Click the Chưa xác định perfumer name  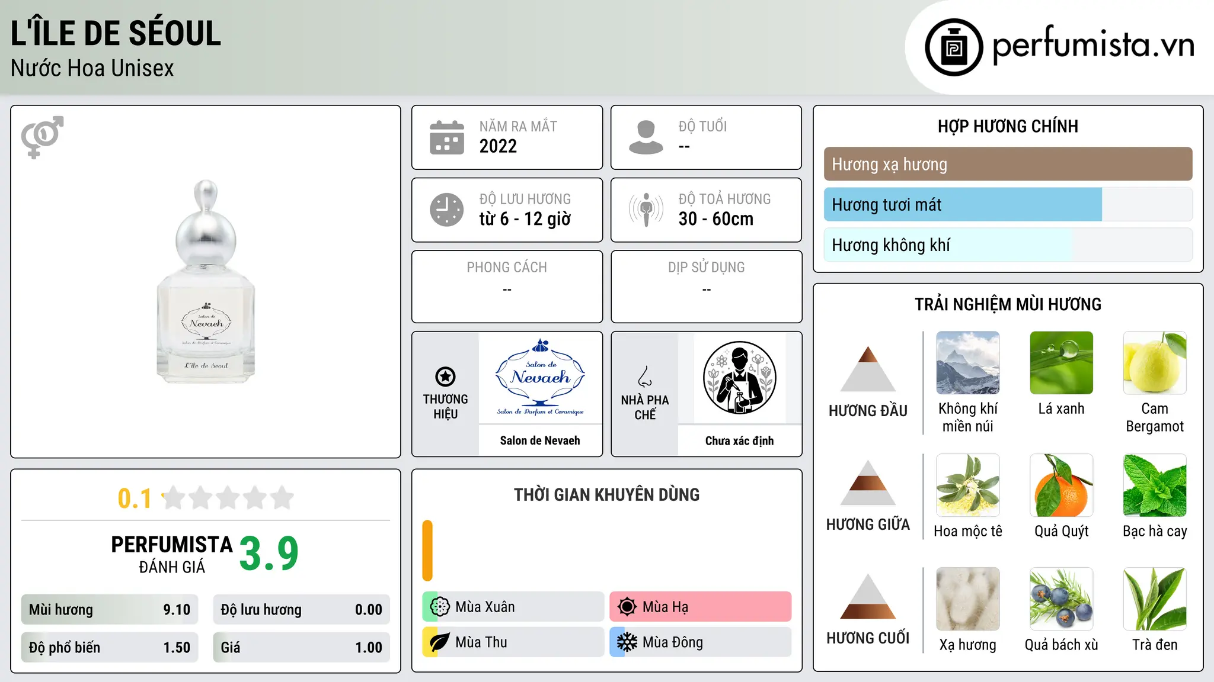(740, 440)
